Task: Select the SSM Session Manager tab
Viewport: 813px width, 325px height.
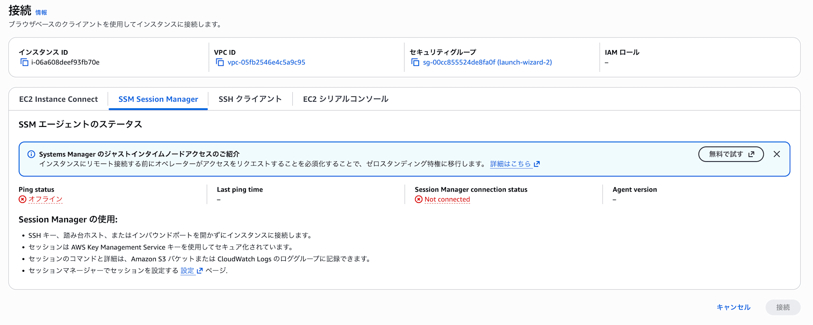Action: click(x=158, y=99)
